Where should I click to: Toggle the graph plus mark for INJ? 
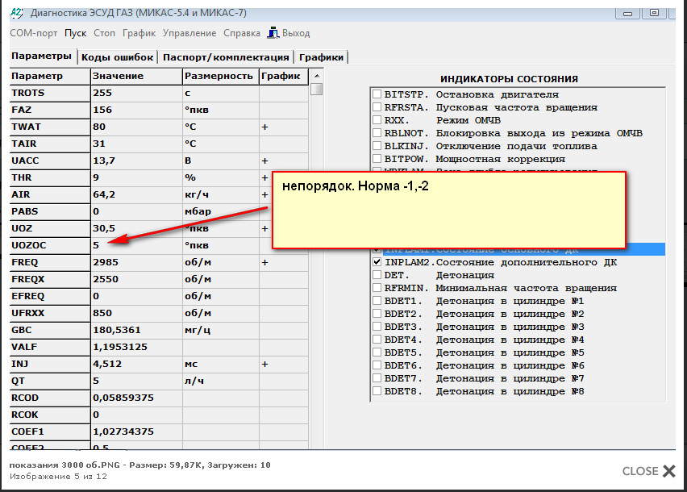point(264,364)
